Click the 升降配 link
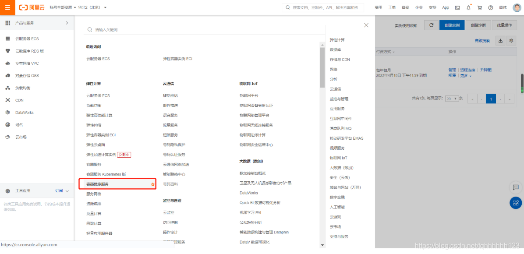 click(x=485, y=70)
